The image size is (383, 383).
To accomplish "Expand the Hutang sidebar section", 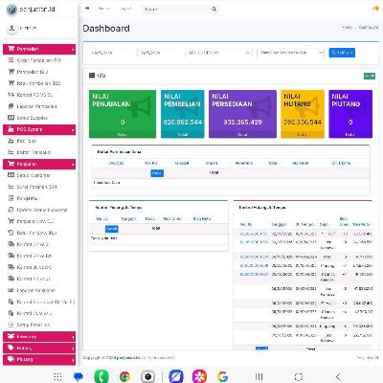I will click(x=39, y=349).
